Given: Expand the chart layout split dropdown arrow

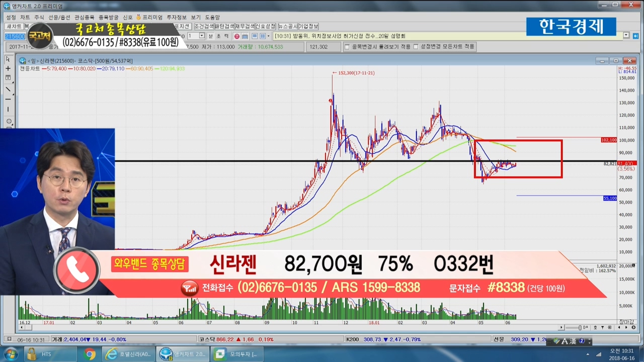Looking at the screenshot, I should (268, 36).
